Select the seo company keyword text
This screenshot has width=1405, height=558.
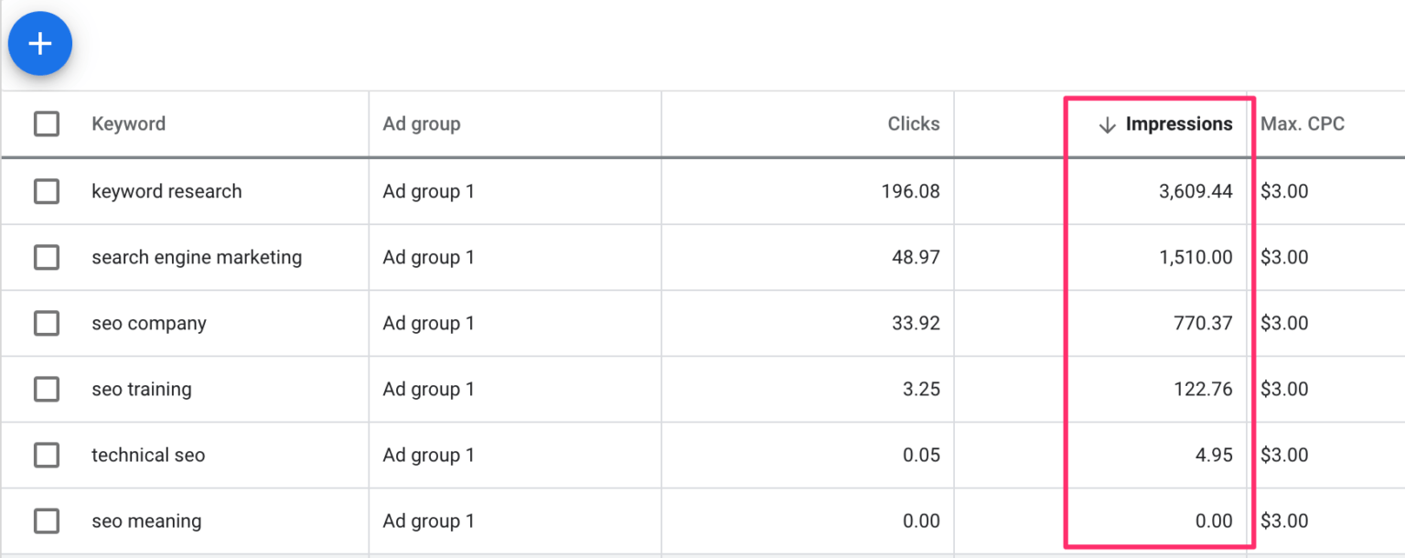pos(148,323)
